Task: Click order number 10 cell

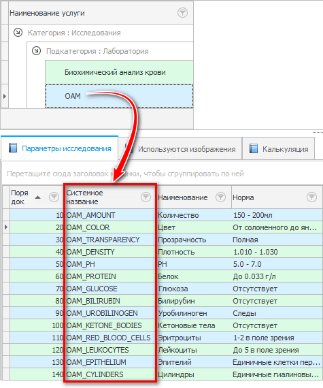Action: tap(37, 215)
